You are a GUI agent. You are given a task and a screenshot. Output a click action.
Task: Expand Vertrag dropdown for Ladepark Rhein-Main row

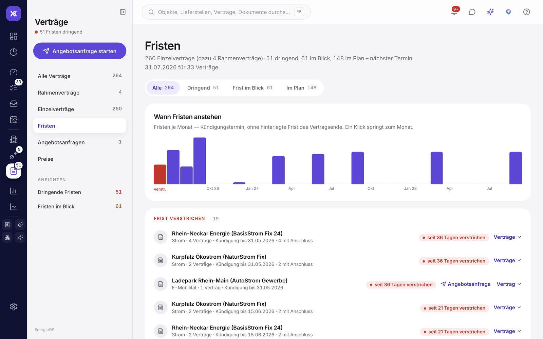click(x=509, y=284)
